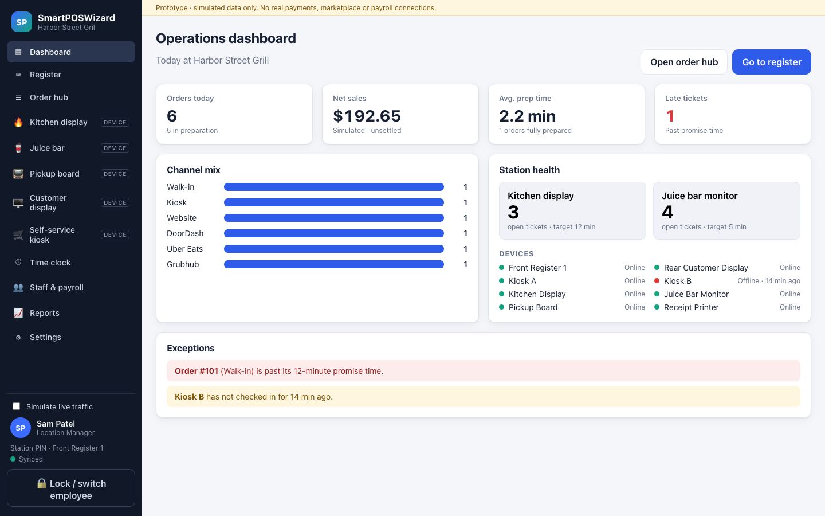Click the Late tickets card
Screen dimensions: 825x516
pos(733,114)
